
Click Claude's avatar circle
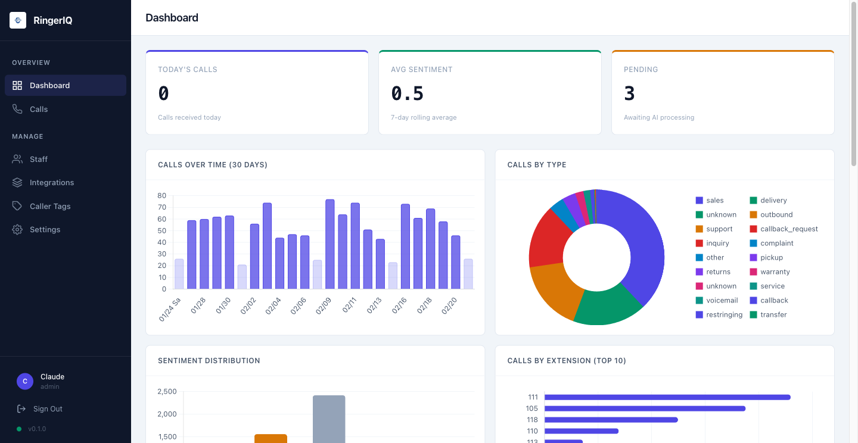click(24, 381)
